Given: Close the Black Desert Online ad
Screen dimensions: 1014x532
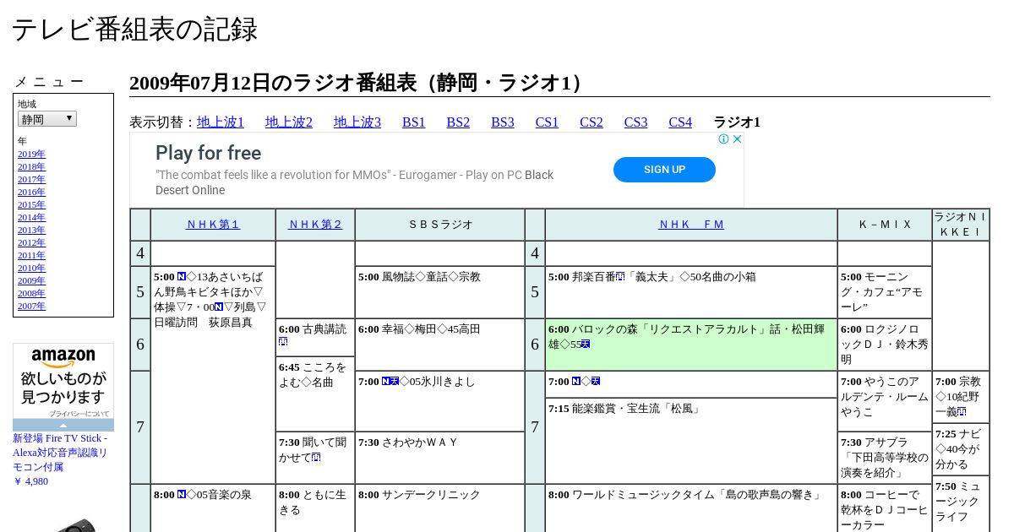Looking at the screenshot, I should [x=737, y=139].
